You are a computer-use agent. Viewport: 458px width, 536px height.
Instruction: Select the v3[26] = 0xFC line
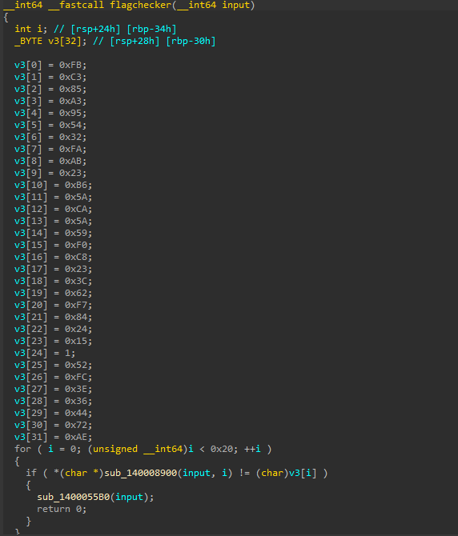53,377
